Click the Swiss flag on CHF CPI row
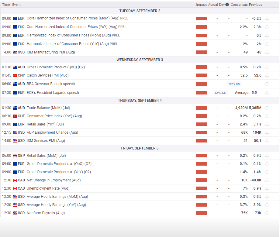This screenshot has width=280, height=237. pyautogui.click(x=15, y=116)
